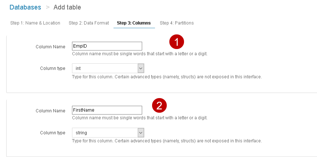Click the first Column Name label
Image resolution: width=317 pixels, height=157 pixels.
pyautogui.click(x=50, y=47)
